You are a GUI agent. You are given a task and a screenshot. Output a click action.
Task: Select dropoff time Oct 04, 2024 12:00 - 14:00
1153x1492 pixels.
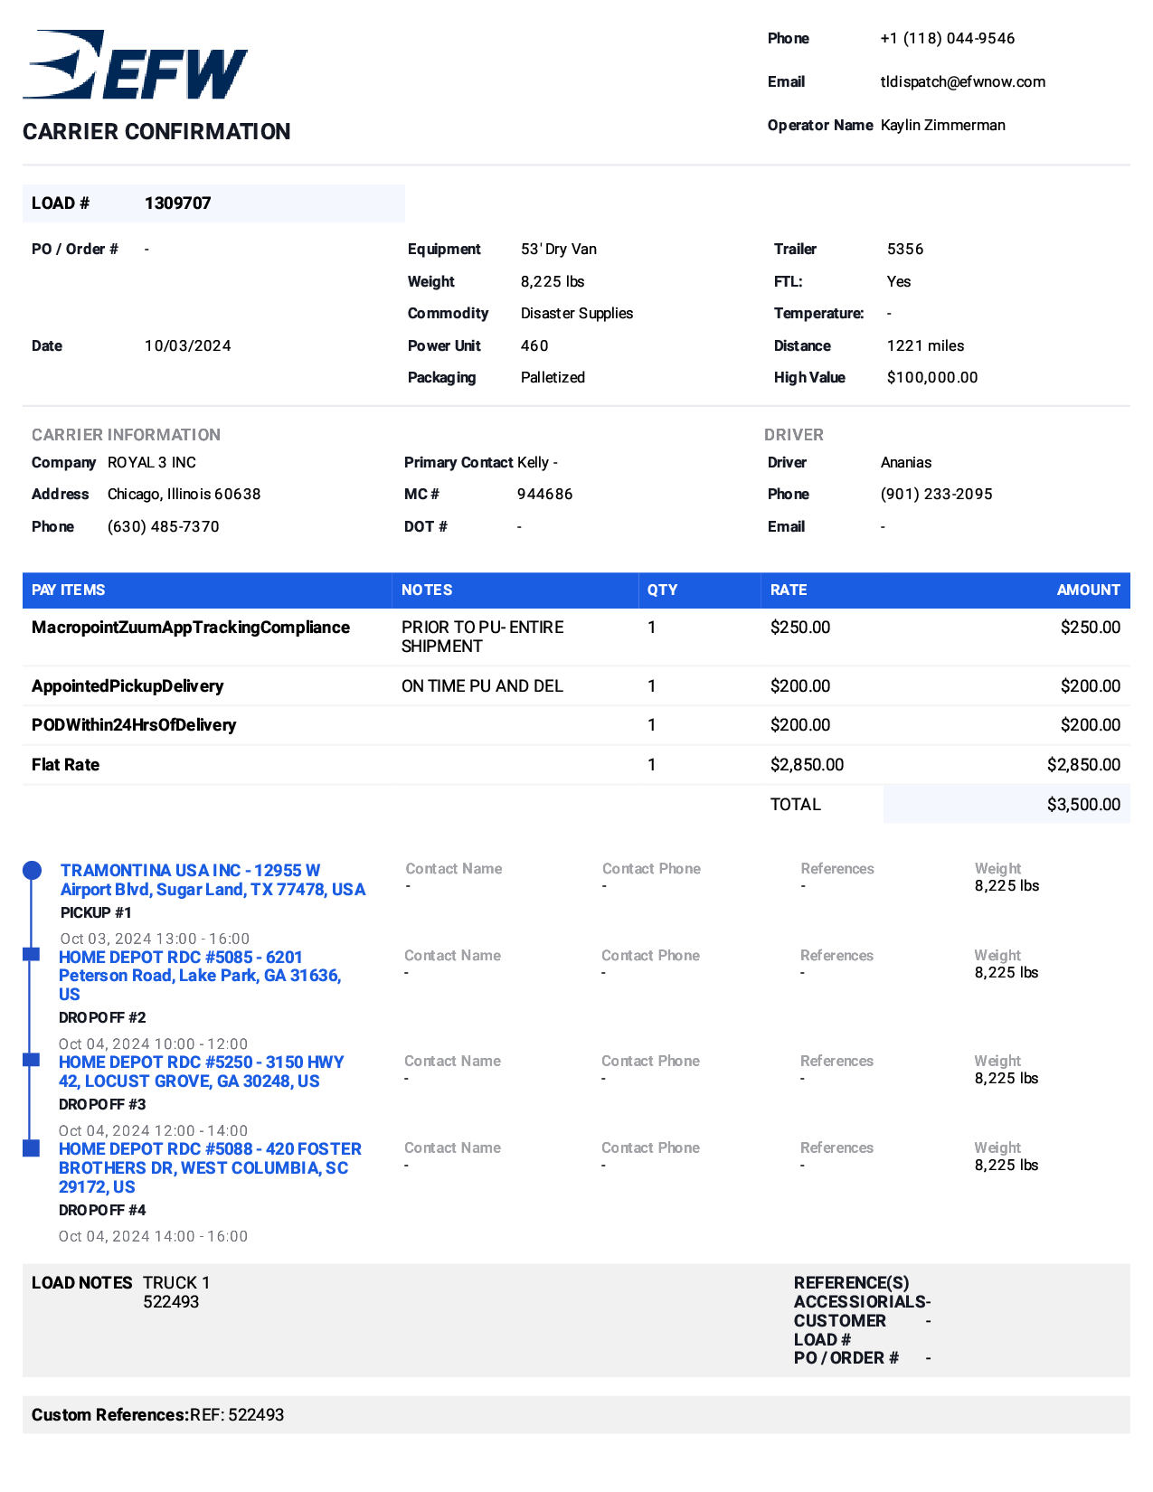153,1130
